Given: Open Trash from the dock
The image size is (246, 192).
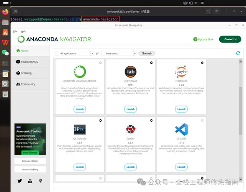Looking at the screenshot, I should (5, 94).
